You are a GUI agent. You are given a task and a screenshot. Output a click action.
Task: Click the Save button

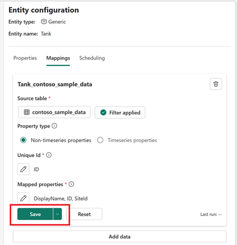tap(35, 214)
